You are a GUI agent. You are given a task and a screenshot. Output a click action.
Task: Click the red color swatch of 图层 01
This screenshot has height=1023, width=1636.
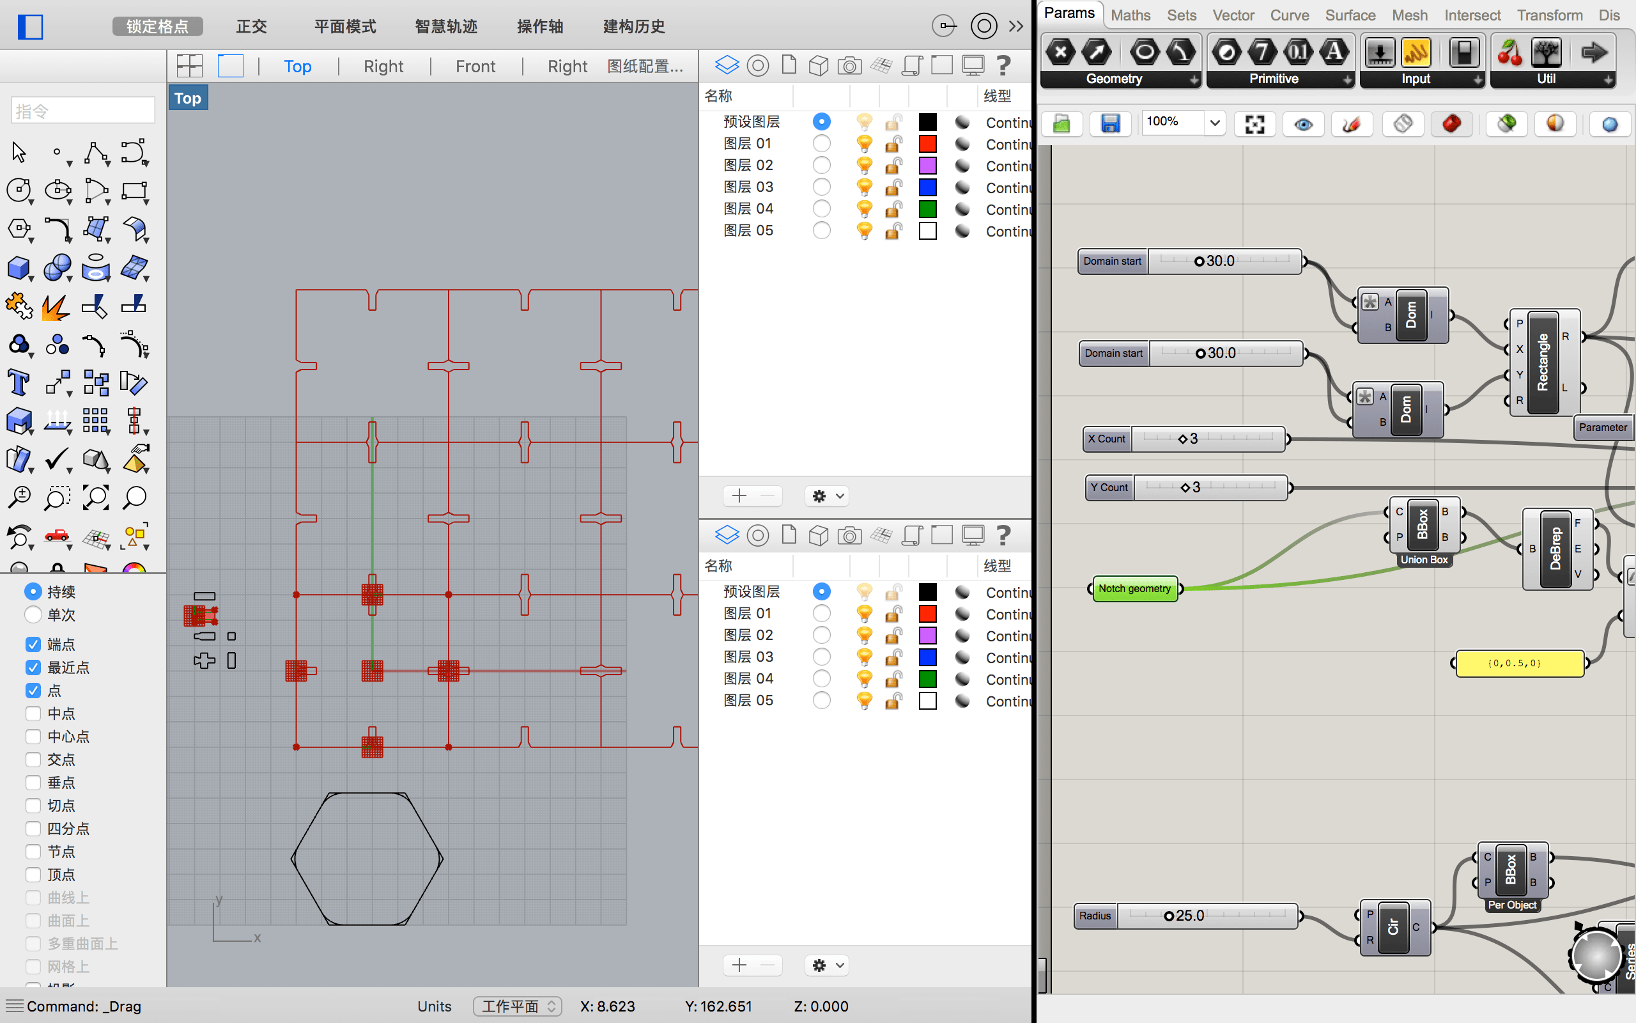point(927,143)
